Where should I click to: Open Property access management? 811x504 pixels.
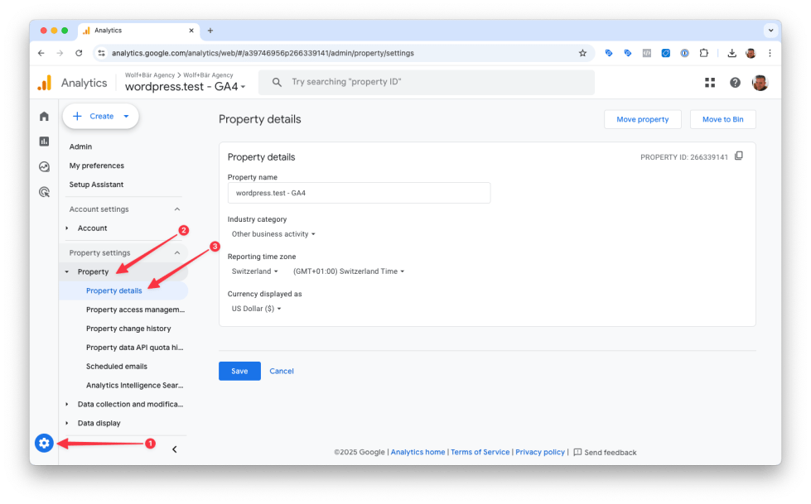135,310
